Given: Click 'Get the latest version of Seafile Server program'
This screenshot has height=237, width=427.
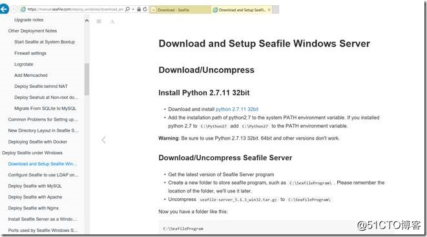Looking at the screenshot, I should pos(221,174).
